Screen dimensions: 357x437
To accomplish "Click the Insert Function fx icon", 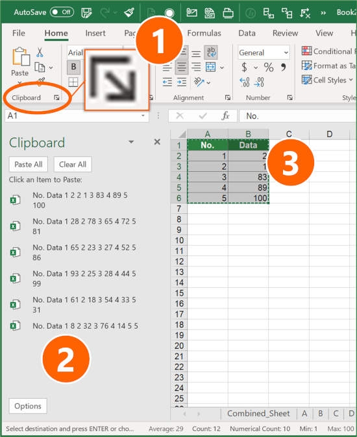I will point(225,115).
